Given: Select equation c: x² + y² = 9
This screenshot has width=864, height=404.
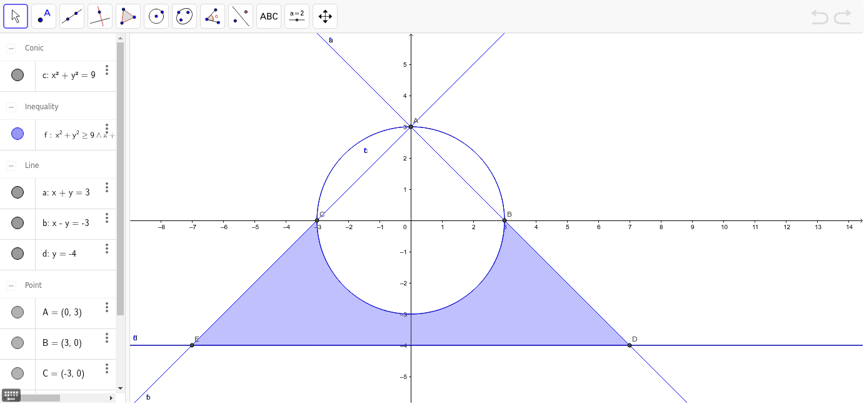Looking at the screenshot, I should pyautogui.click(x=69, y=75).
